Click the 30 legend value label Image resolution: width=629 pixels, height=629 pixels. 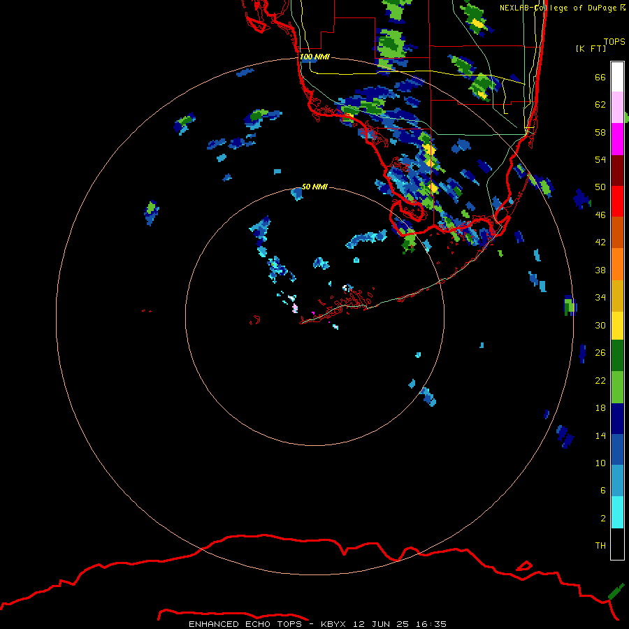(600, 325)
